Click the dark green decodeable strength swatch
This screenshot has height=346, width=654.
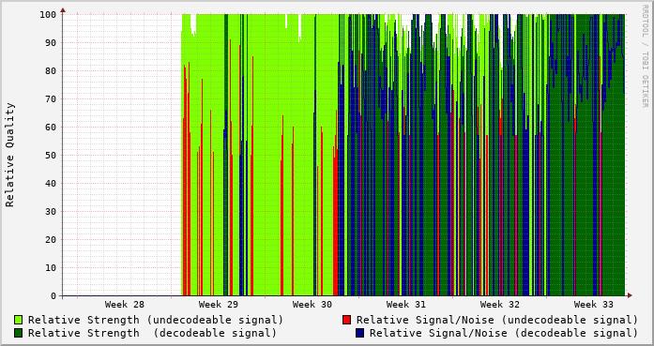click(19, 333)
